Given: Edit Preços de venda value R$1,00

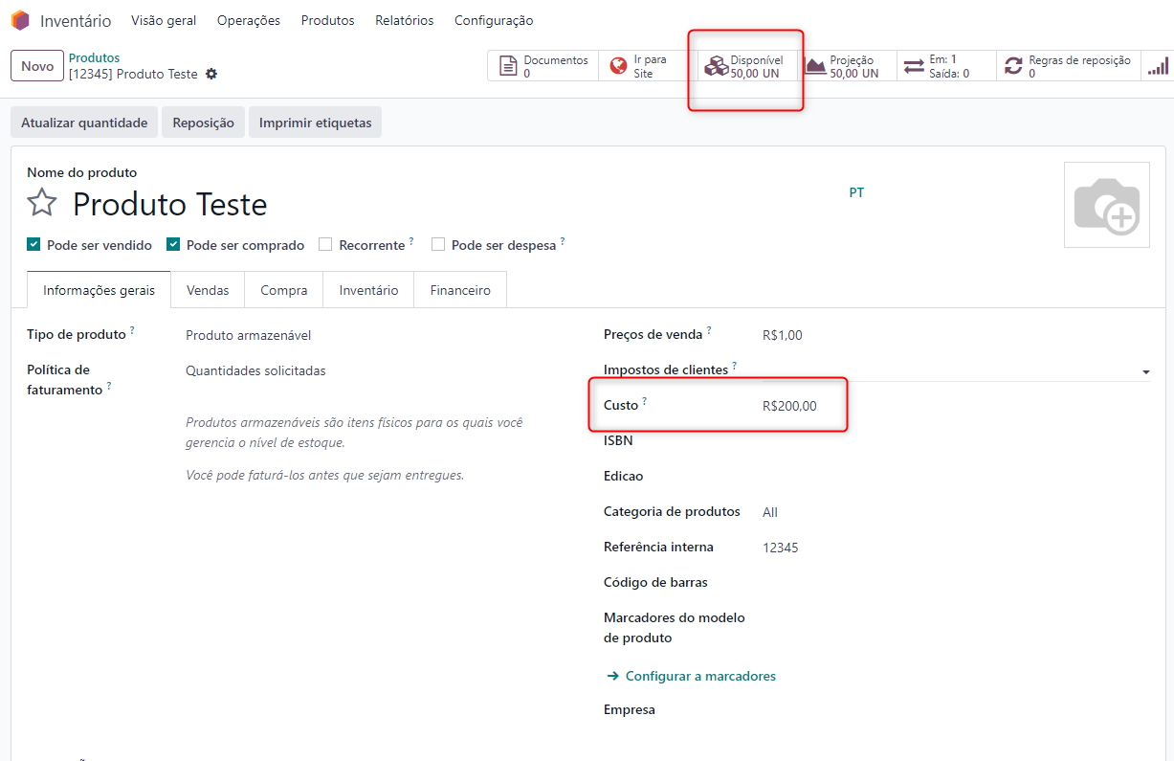Looking at the screenshot, I should [783, 335].
